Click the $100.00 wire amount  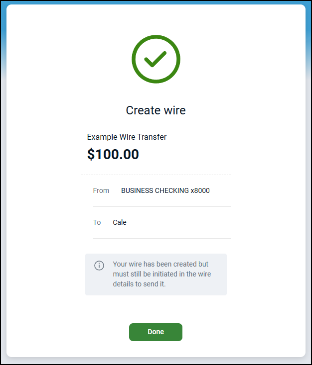pyautogui.click(x=113, y=154)
